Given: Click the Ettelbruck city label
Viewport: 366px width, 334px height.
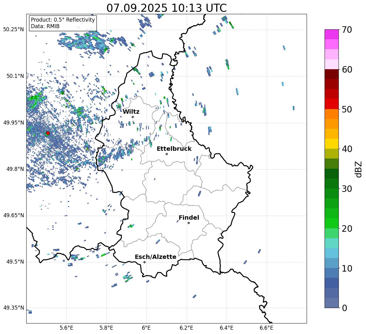Looking at the screenshot, I should [174, 149].
